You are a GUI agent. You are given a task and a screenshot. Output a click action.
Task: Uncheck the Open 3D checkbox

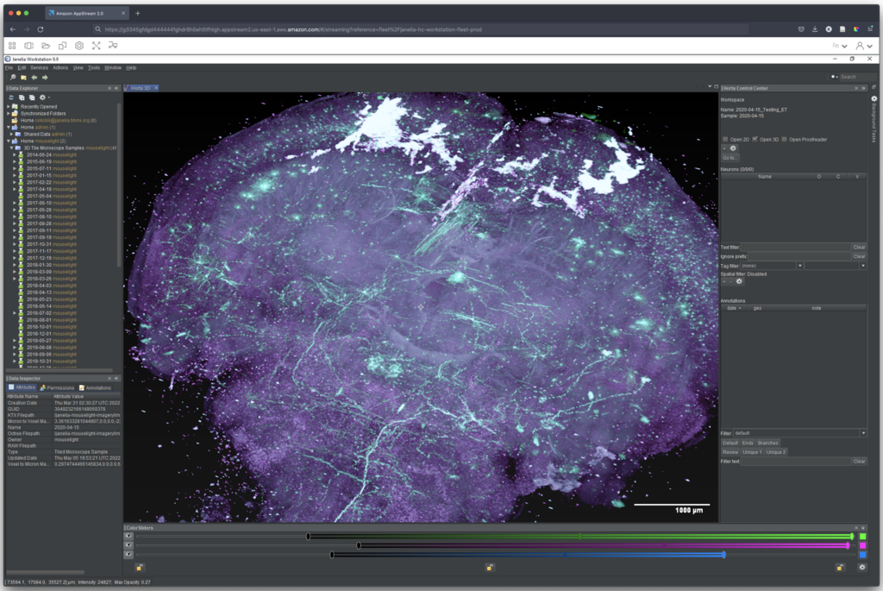(755, 139)
